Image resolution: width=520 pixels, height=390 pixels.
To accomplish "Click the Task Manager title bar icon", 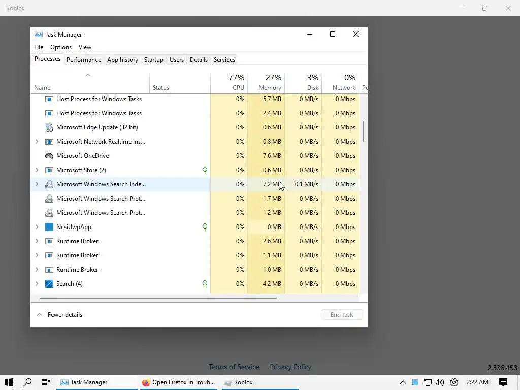I will coord(39,35).
